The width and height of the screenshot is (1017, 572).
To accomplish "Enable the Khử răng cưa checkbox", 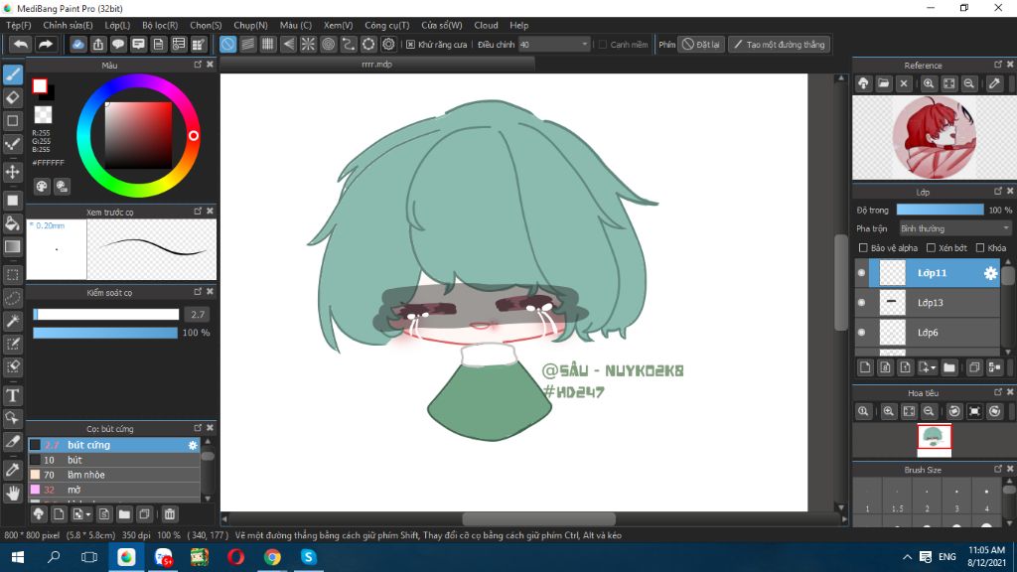I will click(x=410, y=44).
